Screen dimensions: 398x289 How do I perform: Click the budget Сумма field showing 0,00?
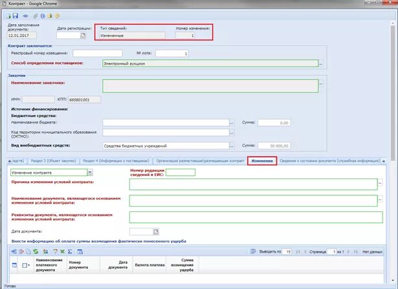click(x=274, y=123)
